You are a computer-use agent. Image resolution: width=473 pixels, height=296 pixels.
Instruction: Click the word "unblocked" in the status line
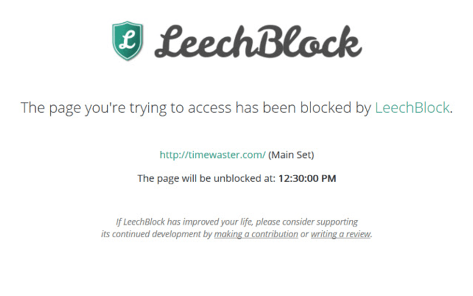[231, 179]
